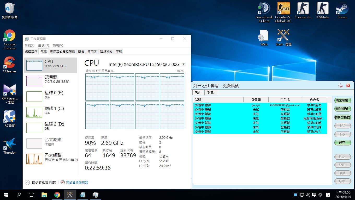This screenshot has width=355, height=200.
Task: Click the 保存 button
Action: coord(343,143)
